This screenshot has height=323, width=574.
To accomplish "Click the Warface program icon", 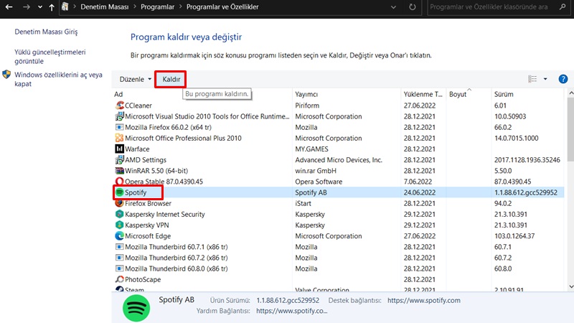I will pos(119,149).
